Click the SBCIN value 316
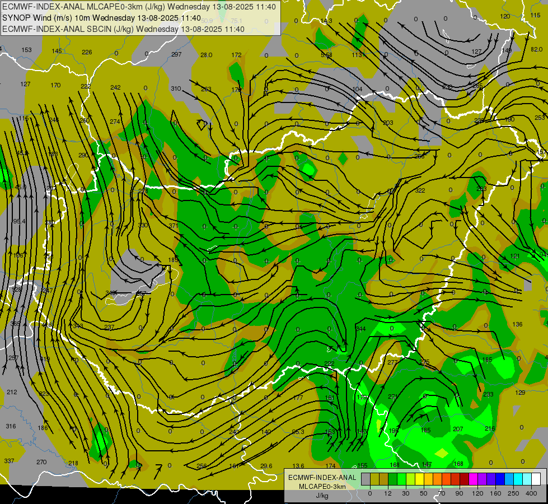This screenshot has width=548, height=504. 11,426
